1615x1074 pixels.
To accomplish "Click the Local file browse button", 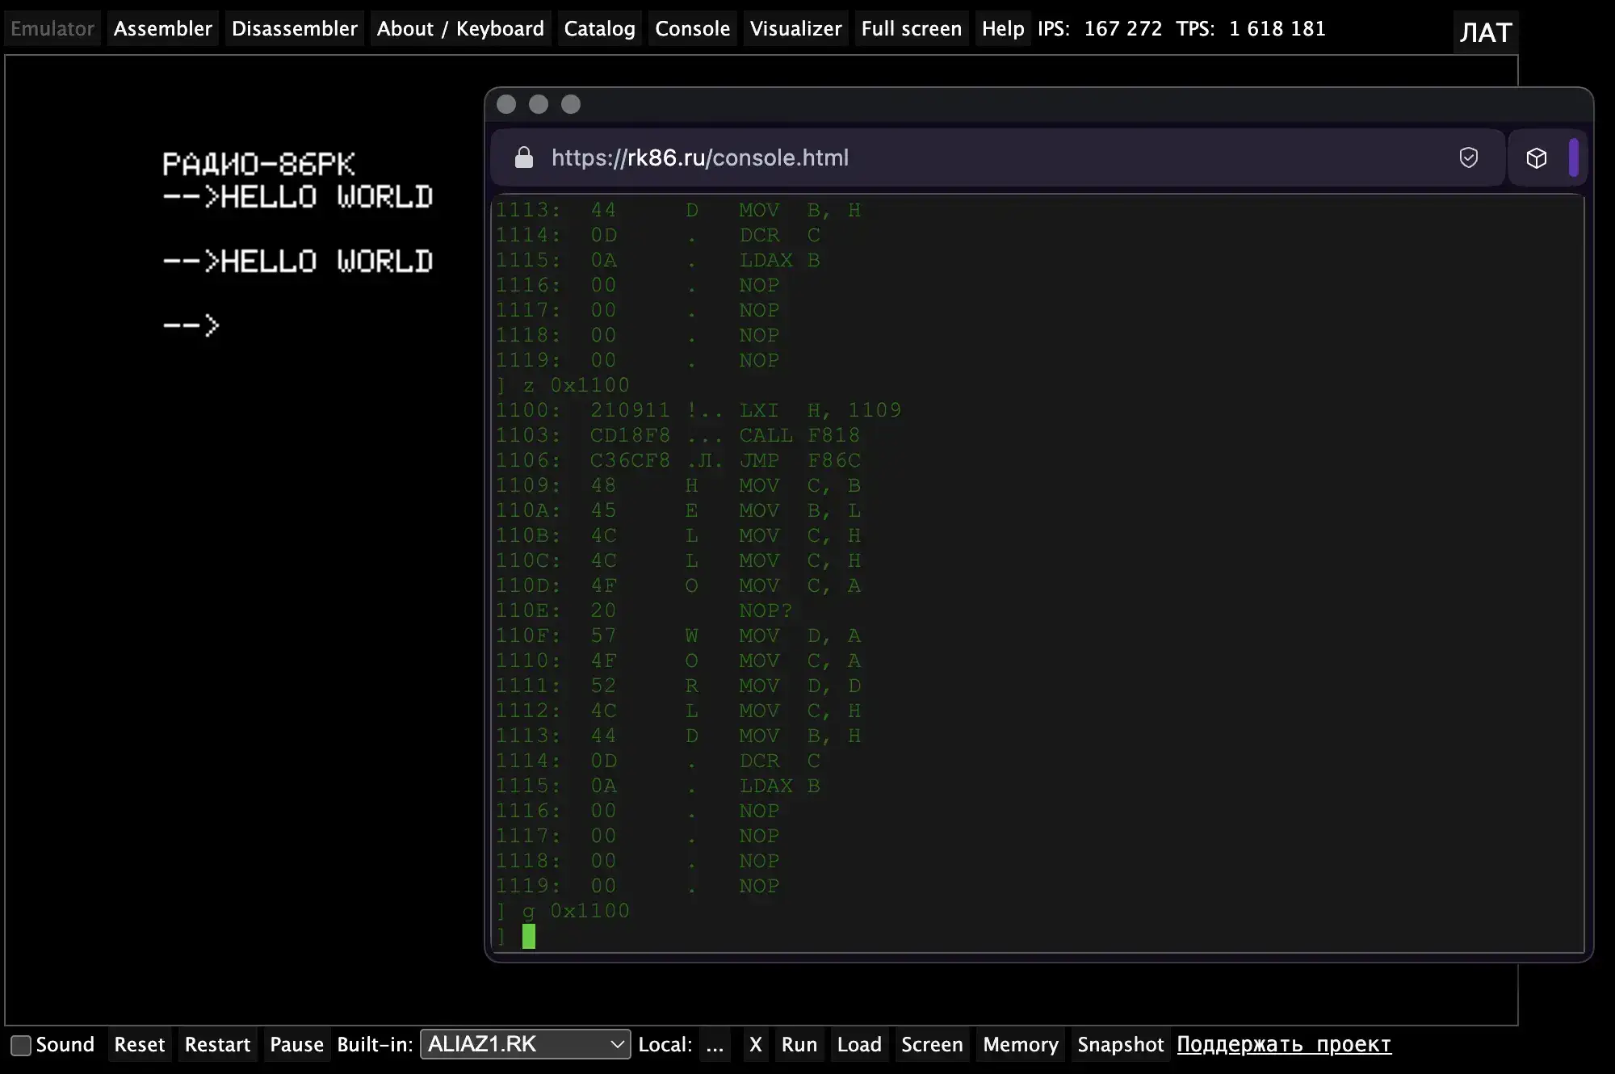I will (x=715, y=1044).
